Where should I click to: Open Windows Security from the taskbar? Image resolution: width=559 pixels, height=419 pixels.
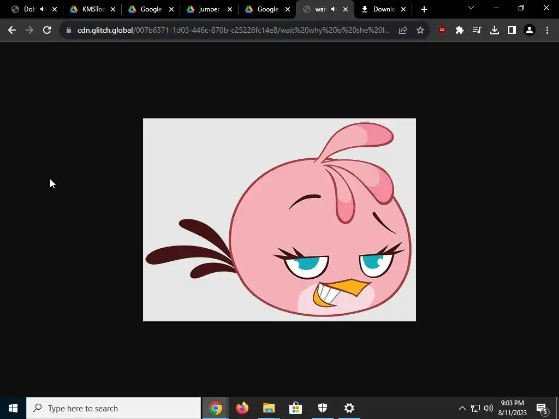(322, 408)
